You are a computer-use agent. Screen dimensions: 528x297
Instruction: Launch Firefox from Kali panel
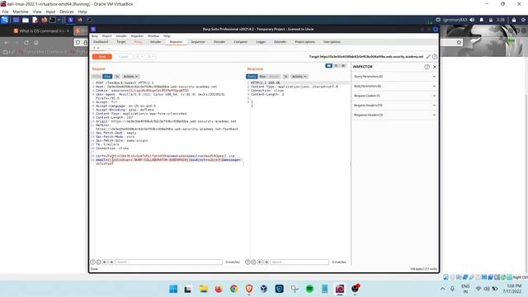[x=44, y=20]
